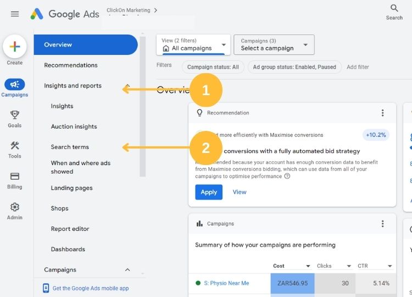Click help icon after optimise performance text

[287, 176]
